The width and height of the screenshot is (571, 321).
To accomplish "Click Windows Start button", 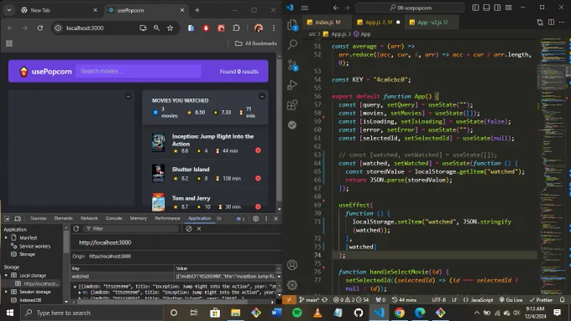I will pos(10,313).
